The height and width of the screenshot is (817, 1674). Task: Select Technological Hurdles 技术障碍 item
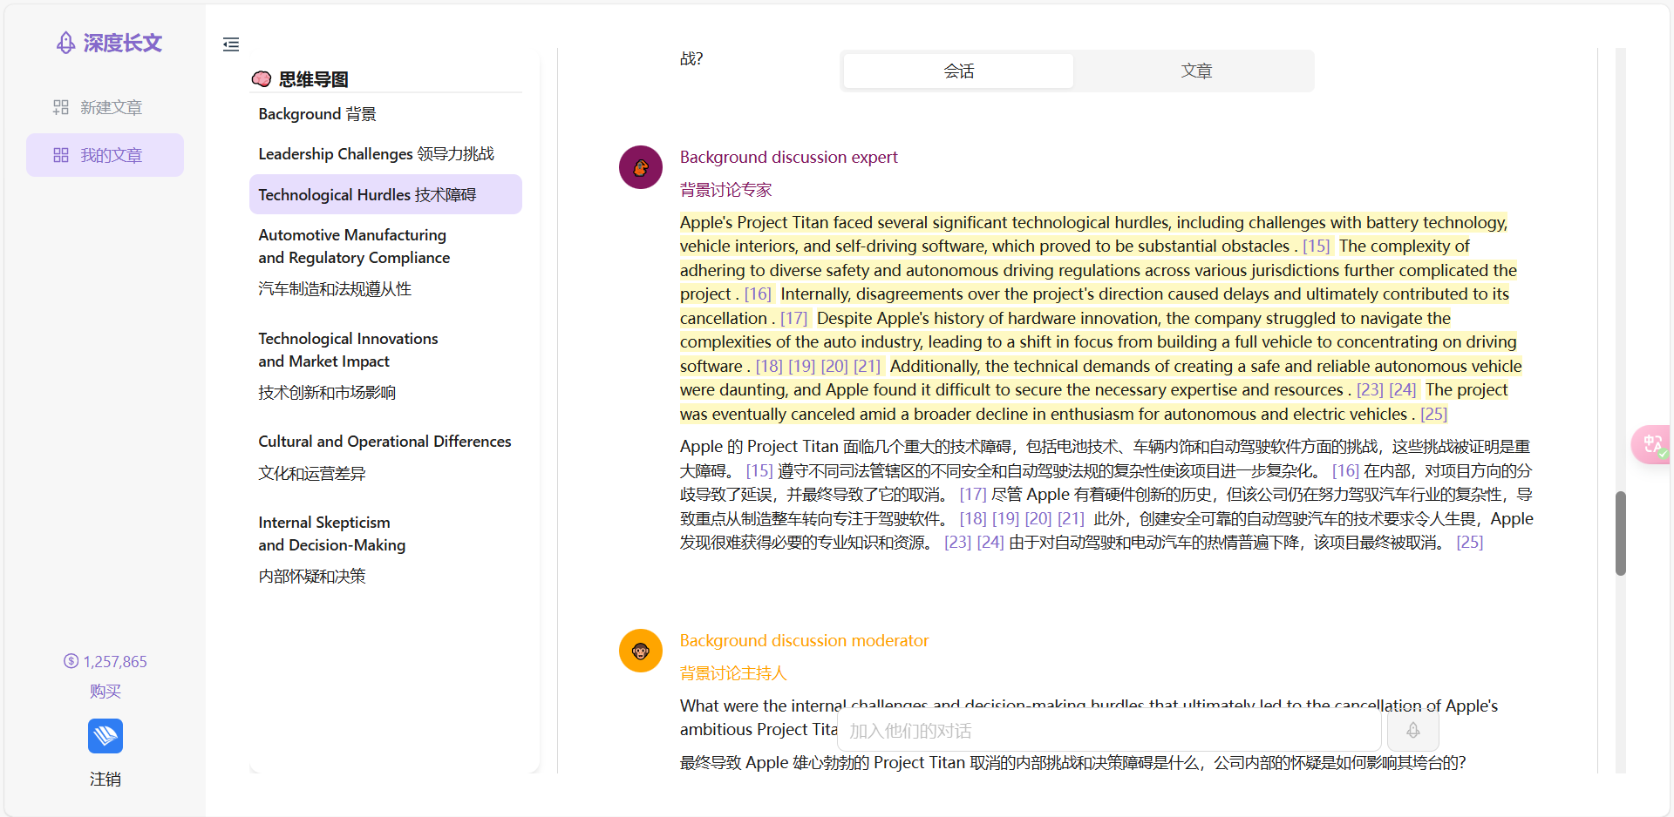385,194
